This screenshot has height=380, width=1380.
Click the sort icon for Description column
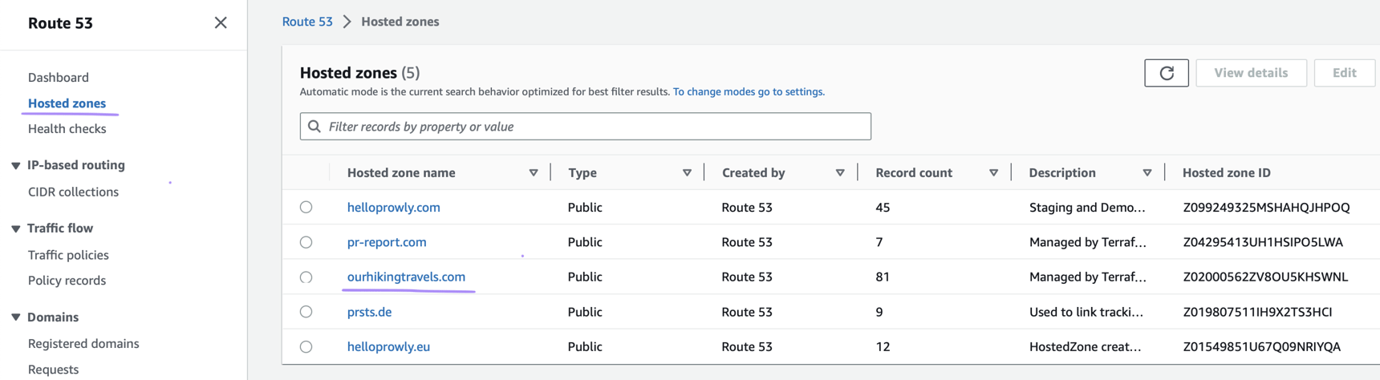1147,173
